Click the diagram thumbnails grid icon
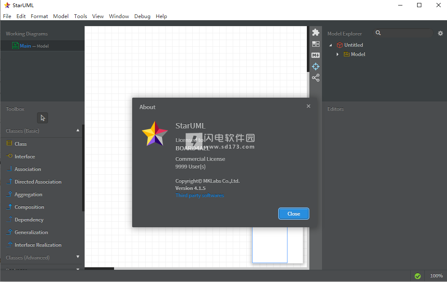This screenshot has width=447, height=282. (316, 44)
